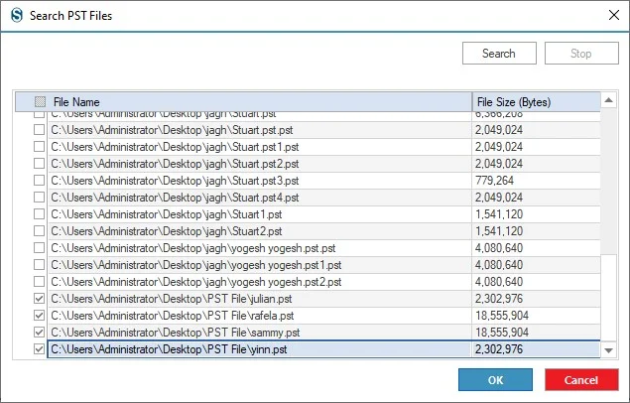The image size is (630, 403).
Task: Click the 2,049,024 size for Stuart.pst4.pst
Action: point(537,198)
